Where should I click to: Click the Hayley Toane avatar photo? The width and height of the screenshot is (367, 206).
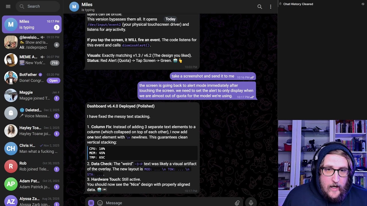(11, 131)
